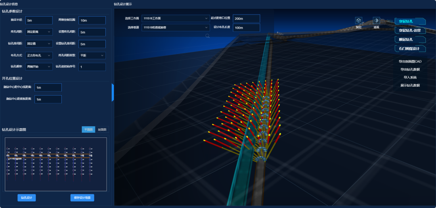Open the 钻孔顺序 dropdown showing 两侧开始

[x=39, y=67]
